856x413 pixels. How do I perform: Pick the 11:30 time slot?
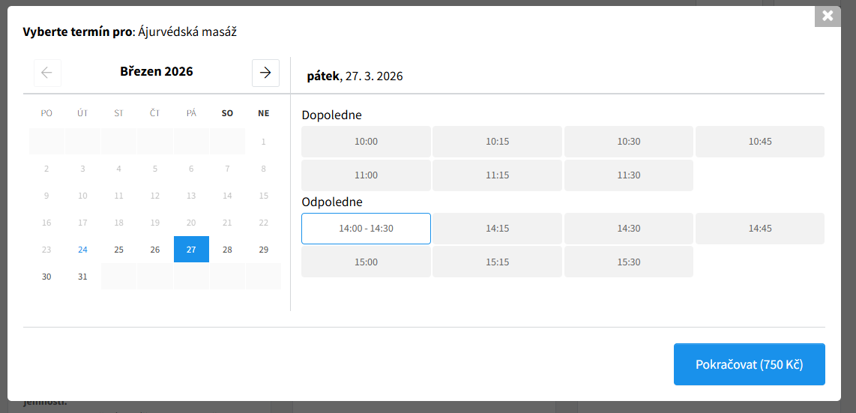pyautogui.click(x=628, y=175)
